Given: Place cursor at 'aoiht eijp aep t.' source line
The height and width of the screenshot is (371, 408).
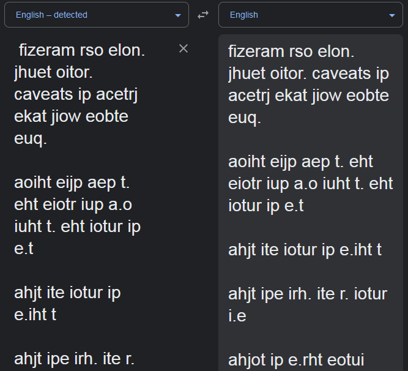Looking at the screenshot, I should click(x=72, y=183).
